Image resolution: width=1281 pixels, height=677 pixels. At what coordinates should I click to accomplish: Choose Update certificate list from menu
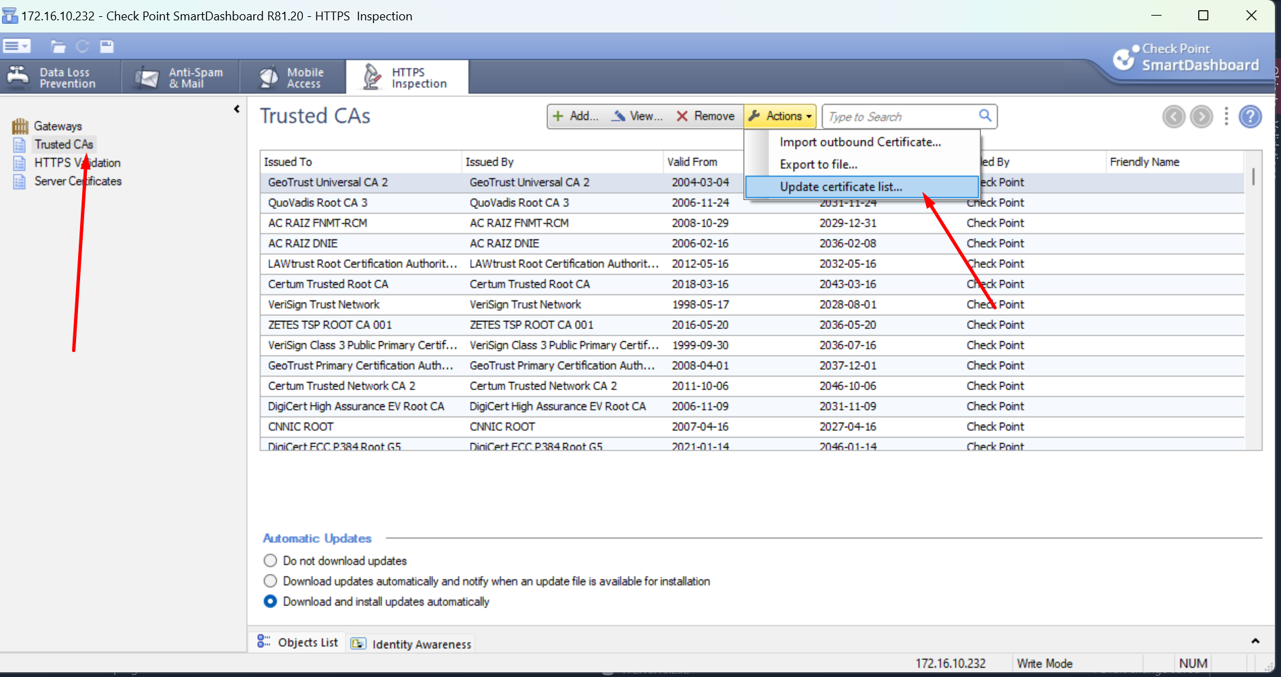[841, 187]
